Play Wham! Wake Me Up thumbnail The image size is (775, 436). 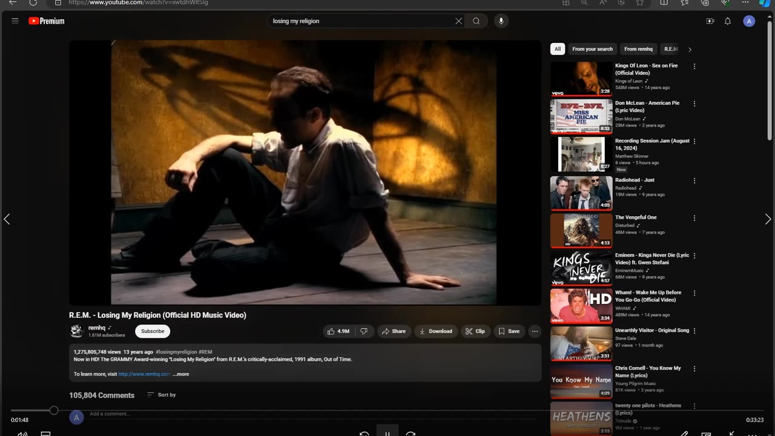tap(581, 306)
